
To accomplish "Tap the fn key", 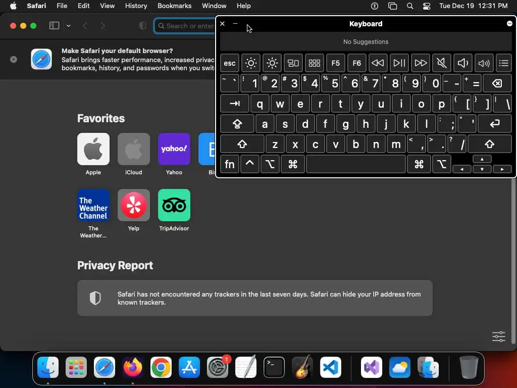I will pyautogui.click(x=230, y=164).
